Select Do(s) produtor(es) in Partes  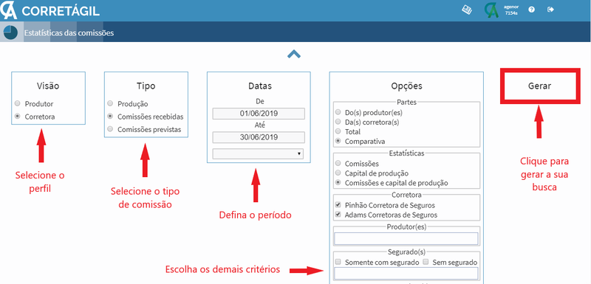click(x=338, y=112)
